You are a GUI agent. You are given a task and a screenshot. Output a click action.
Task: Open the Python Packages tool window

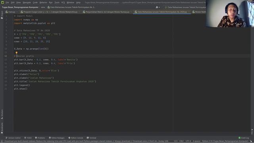tap(57, 138)
